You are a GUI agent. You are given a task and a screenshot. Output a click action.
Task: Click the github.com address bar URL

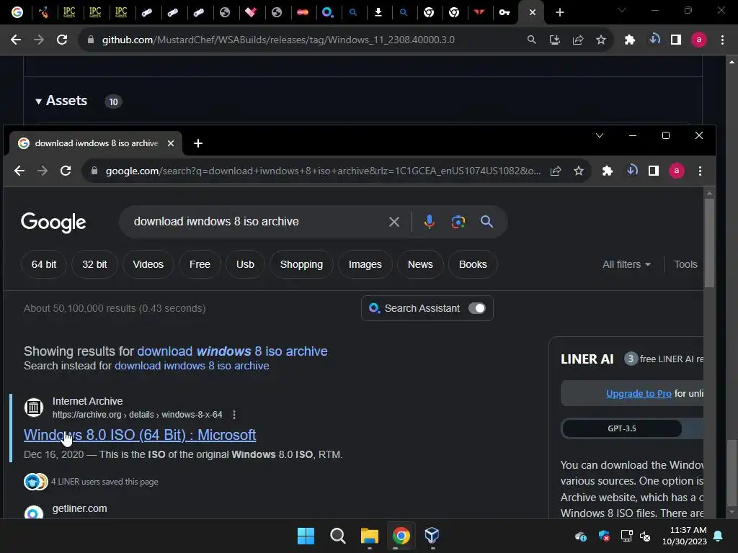(x=278, y=40)
